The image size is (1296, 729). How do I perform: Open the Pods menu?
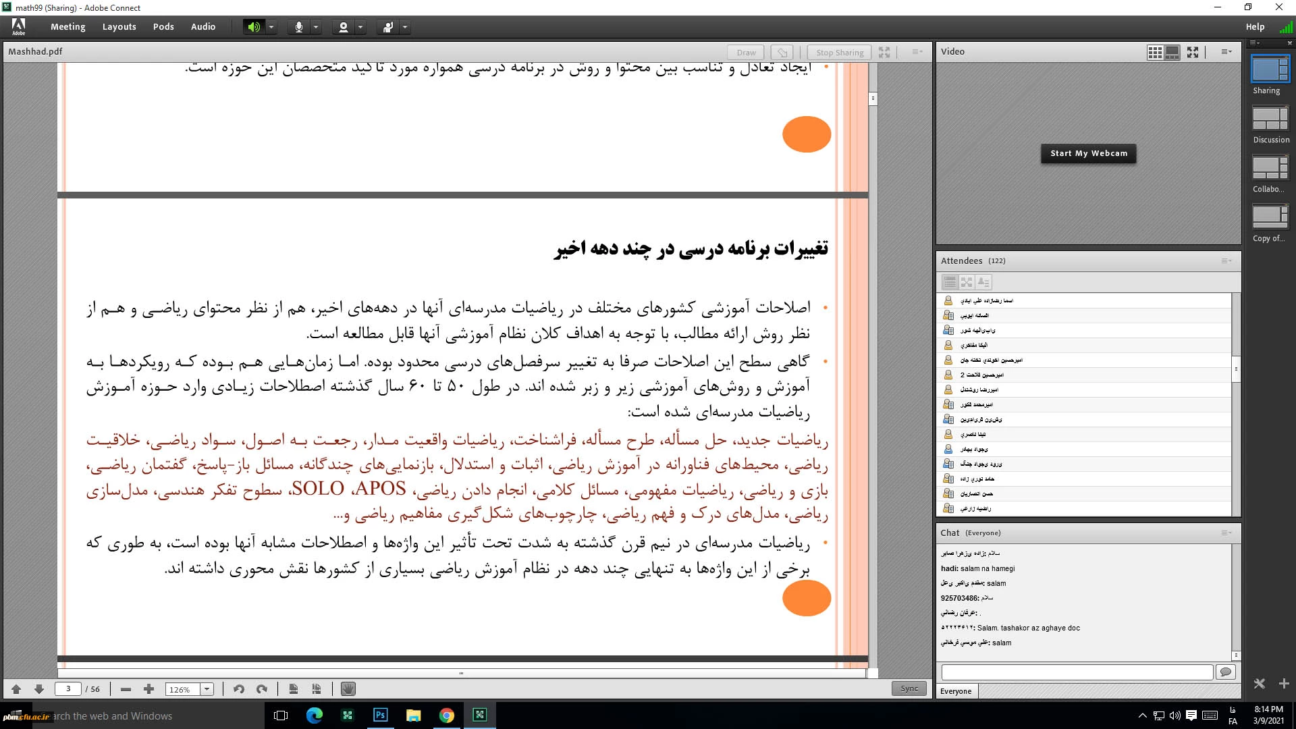click(163, 27)
